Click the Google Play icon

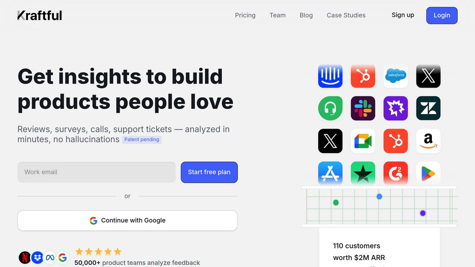[428, 173]
